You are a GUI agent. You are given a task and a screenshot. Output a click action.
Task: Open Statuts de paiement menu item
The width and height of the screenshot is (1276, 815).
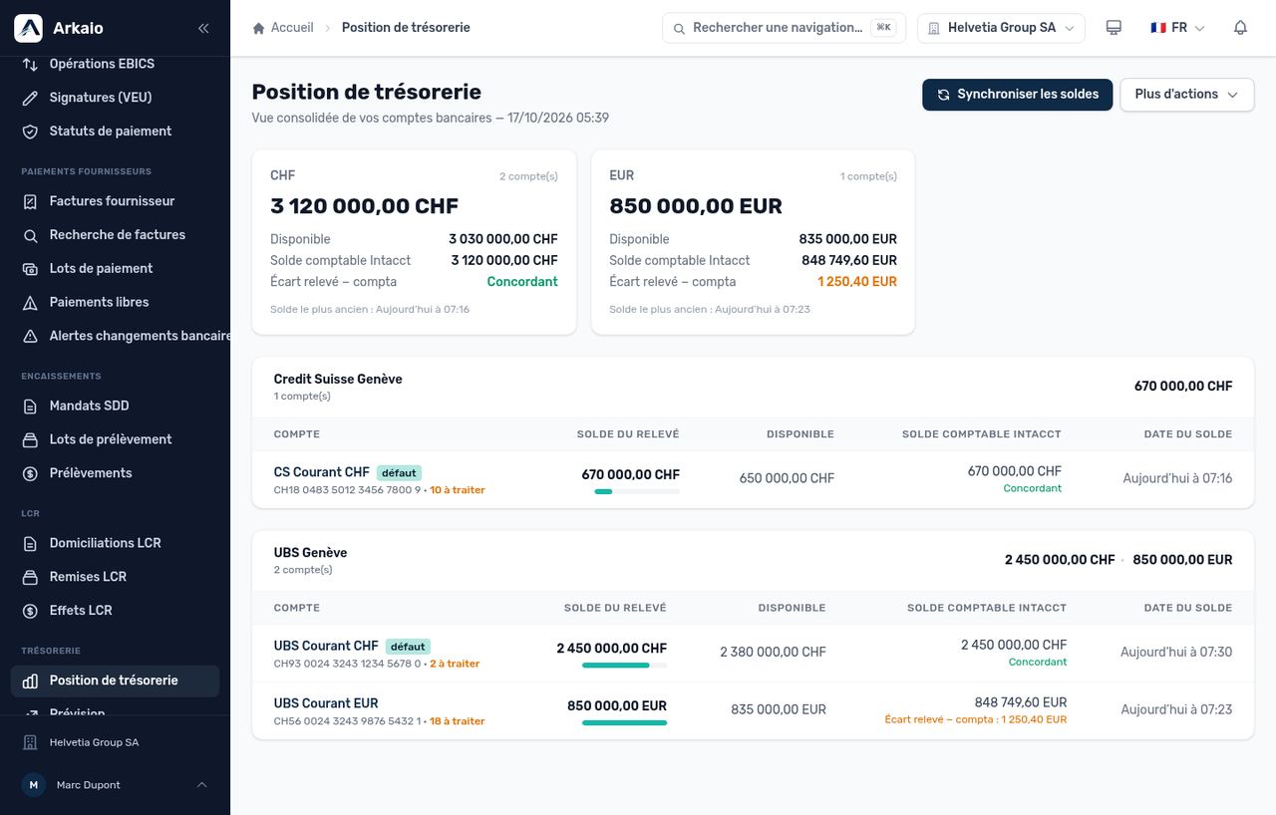click(115, 132)
